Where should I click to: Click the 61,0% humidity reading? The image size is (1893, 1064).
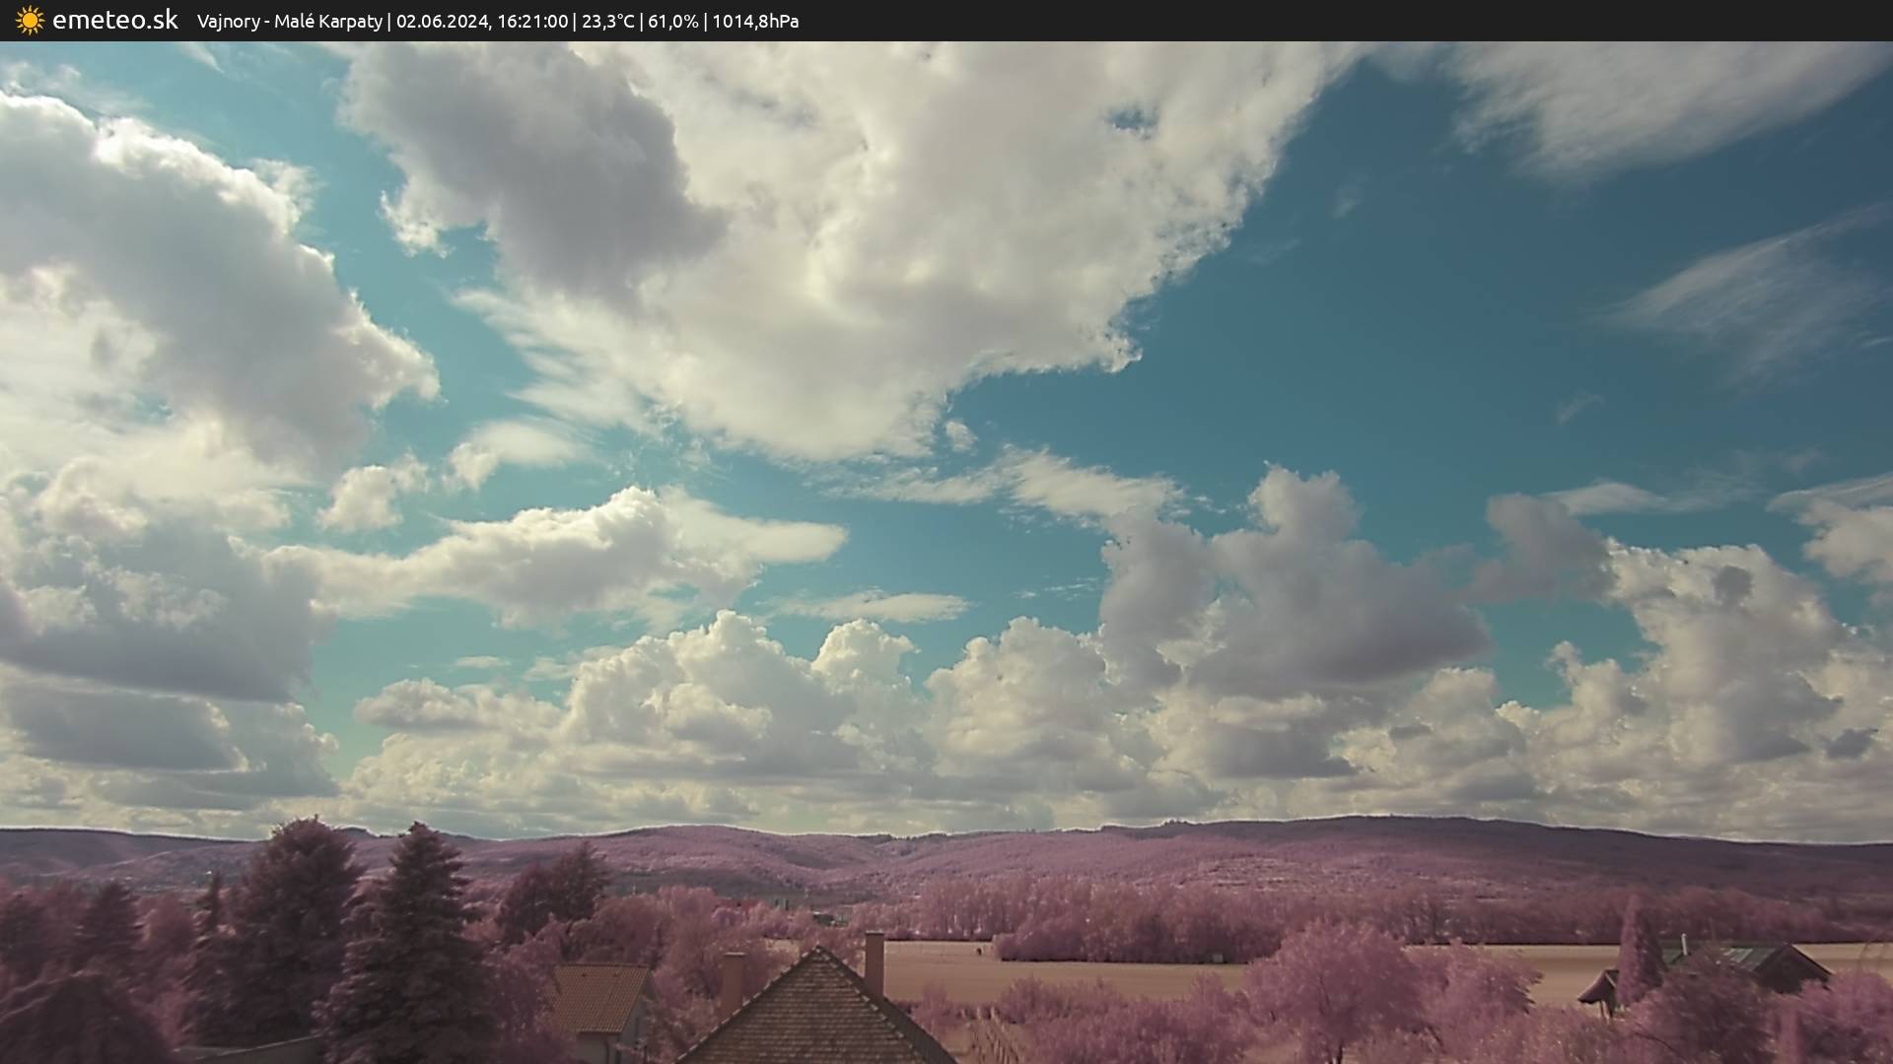click(672, 21)
